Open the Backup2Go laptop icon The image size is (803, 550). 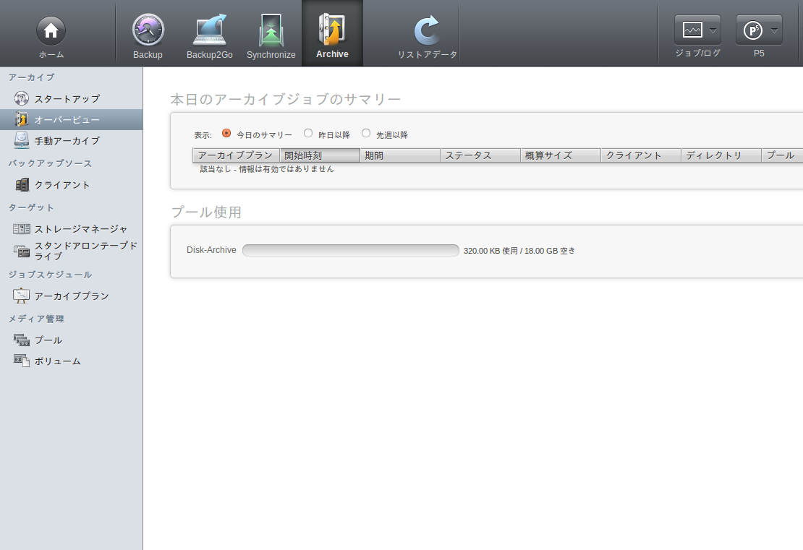click(209, 31)
